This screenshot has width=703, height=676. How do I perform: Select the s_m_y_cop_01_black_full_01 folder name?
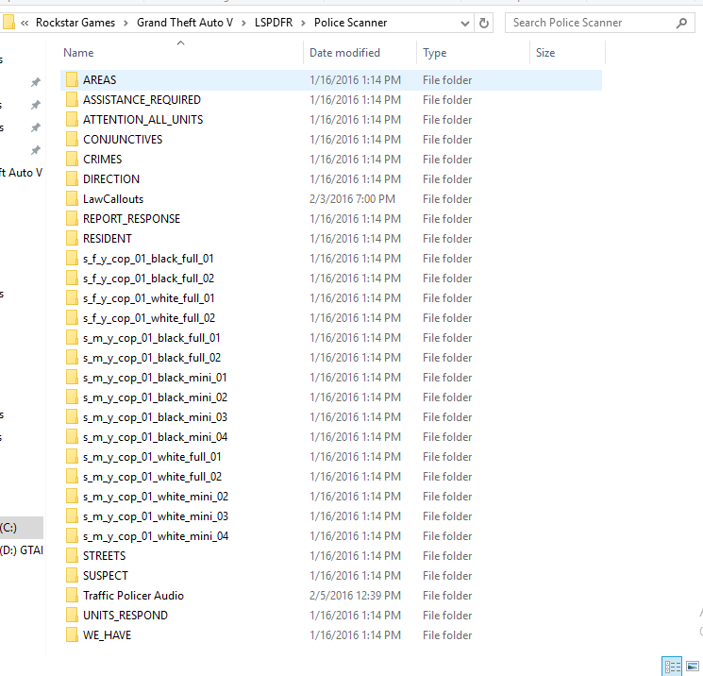[x=152, y=338]
